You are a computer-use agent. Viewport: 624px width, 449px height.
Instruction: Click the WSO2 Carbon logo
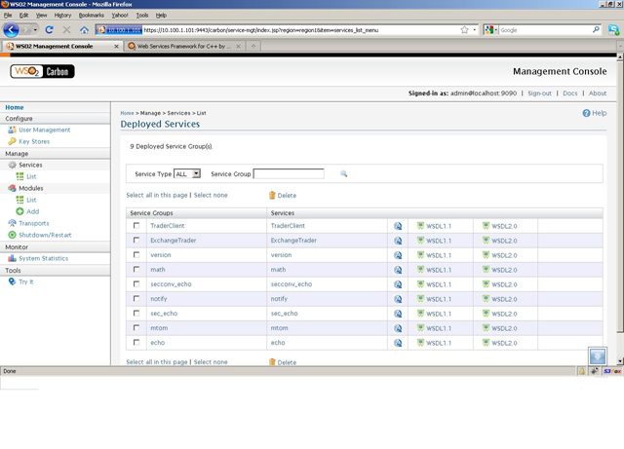42,71
